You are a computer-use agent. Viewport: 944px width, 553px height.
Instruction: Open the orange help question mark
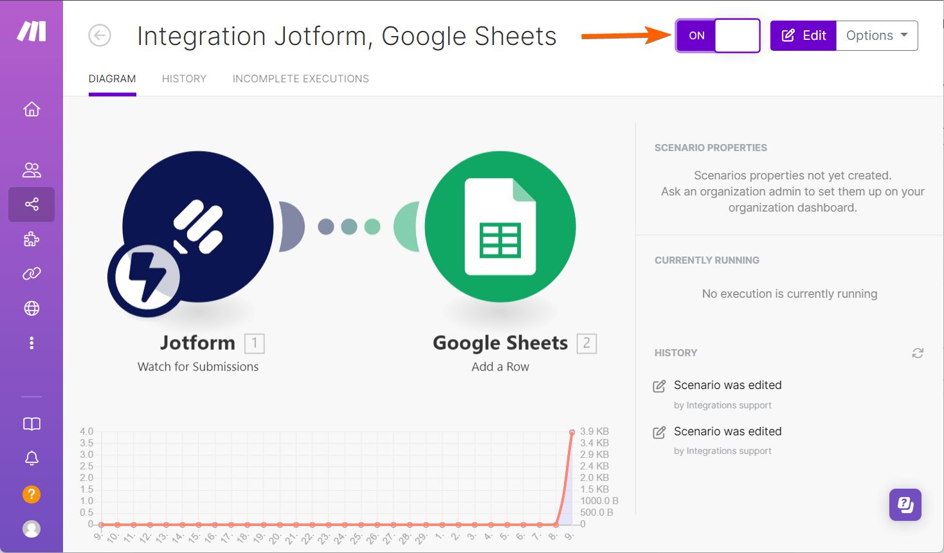point(32,494)
